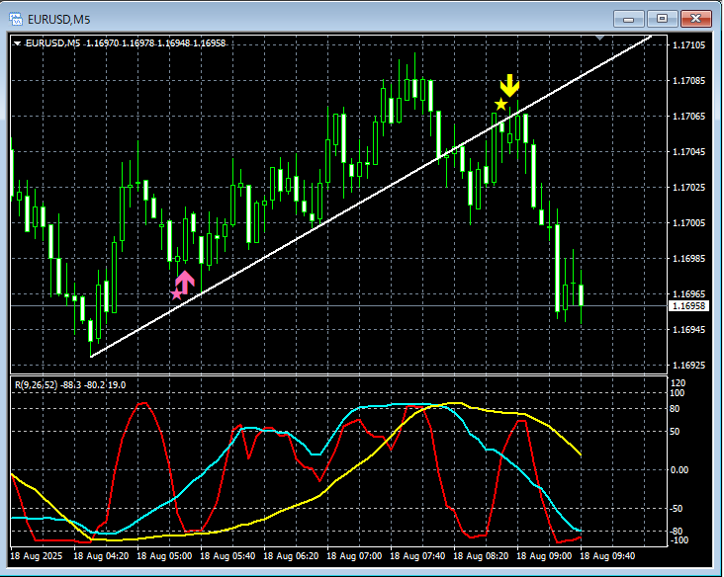
Task: Click the EURUSD,M5 chart window icon
Action: pos(16,19)
